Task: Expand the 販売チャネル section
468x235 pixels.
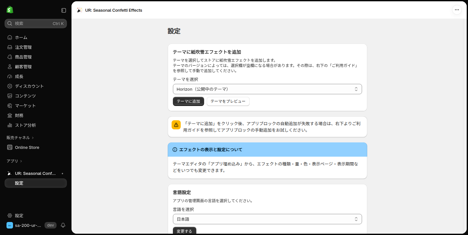Action: [x=20, y=137]
